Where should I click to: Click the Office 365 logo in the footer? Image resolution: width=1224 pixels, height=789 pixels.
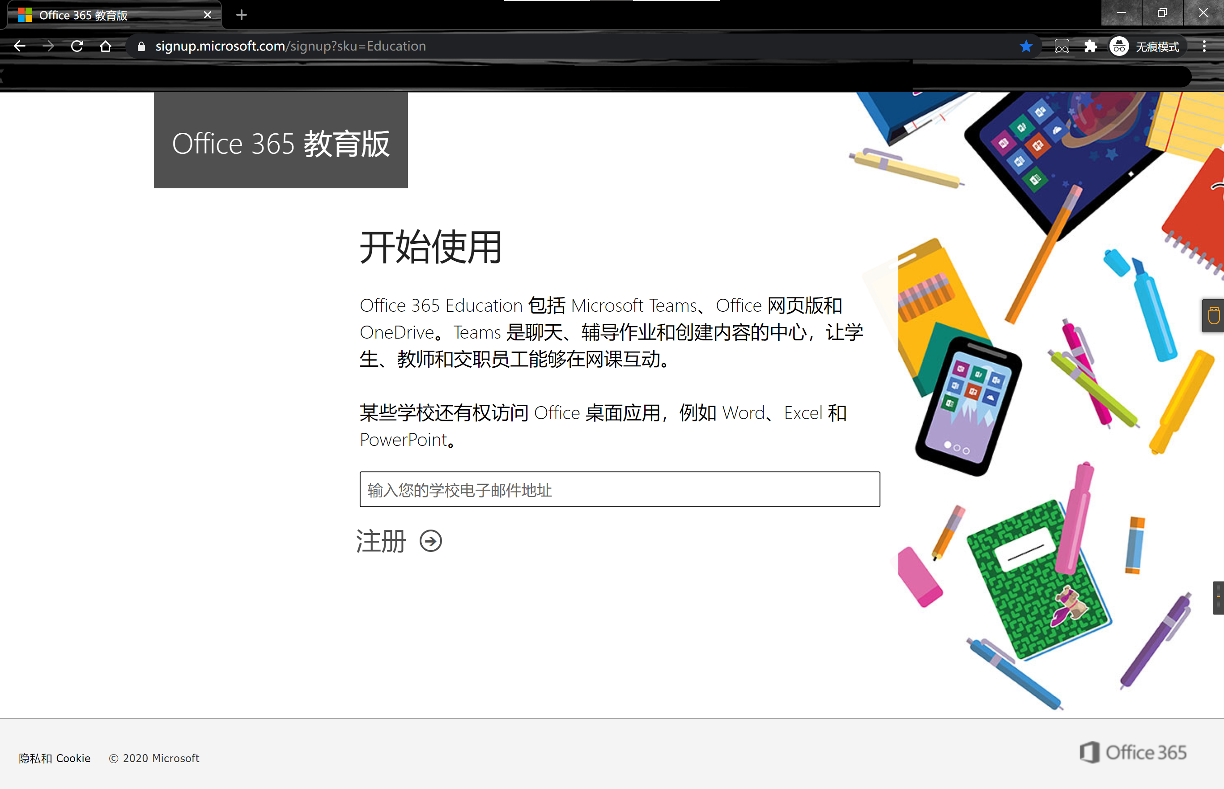[x=1133, y=752]
